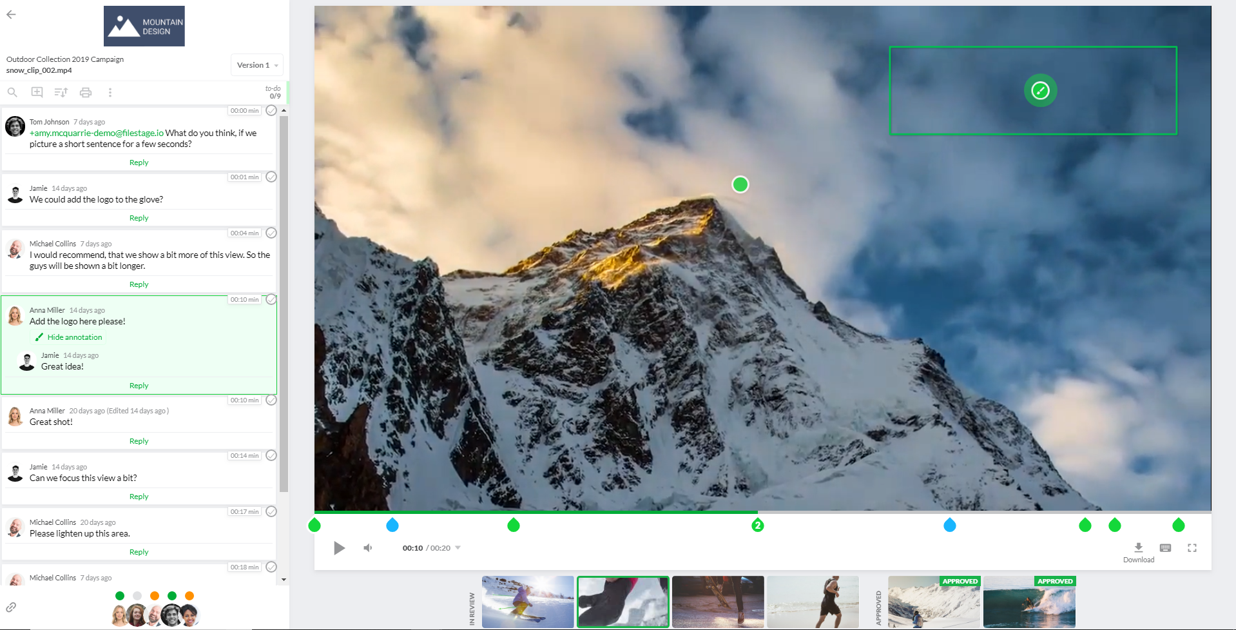Viewport: 1236px width, 630px height.
Task: Jump to the 00:14 min timestamp badge
Action: pos(245,456)
